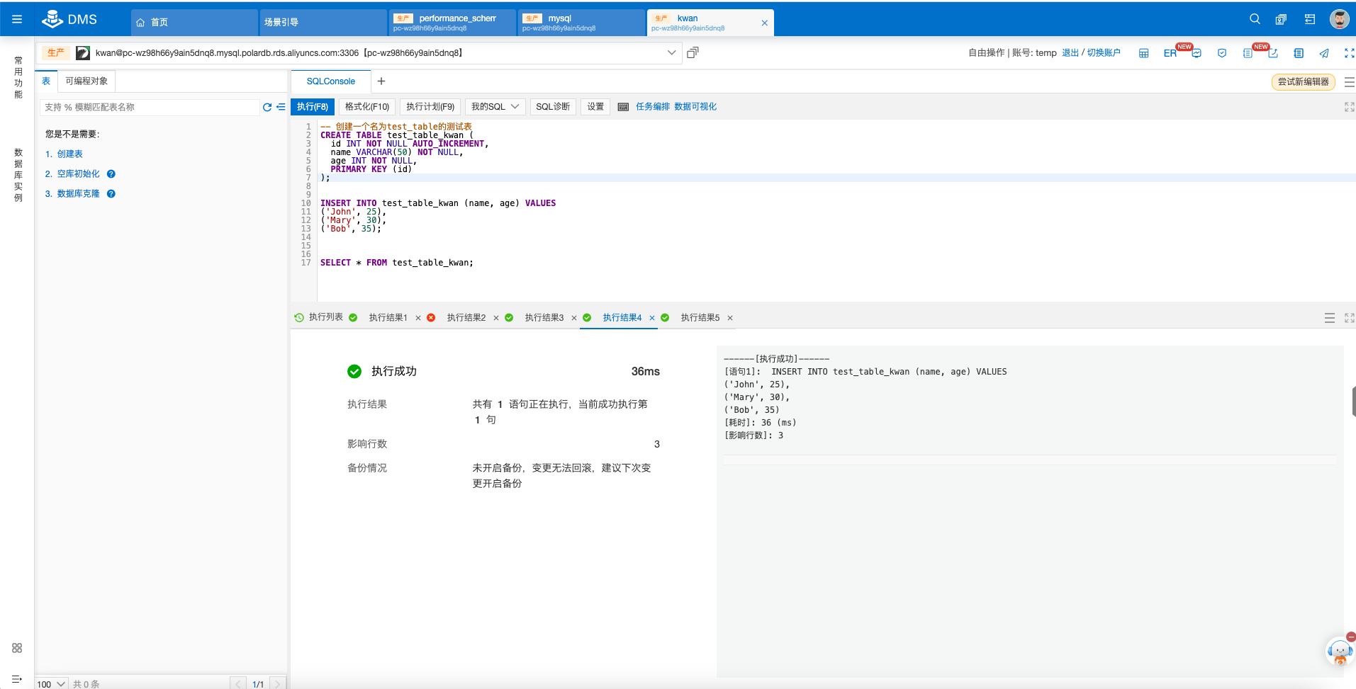1356x689 pixels.
Task: Switch to the mysql database tab
Action: click(x=581, y=22)
